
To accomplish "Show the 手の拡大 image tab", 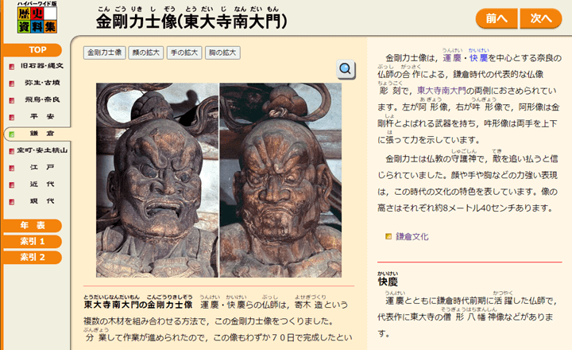I will tap(184, 52).
